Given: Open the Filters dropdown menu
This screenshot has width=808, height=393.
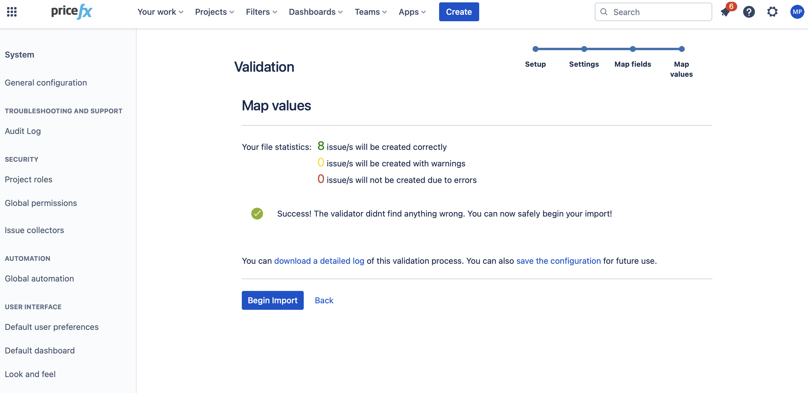Looking at the screenshot, I should tap(261, 12).
